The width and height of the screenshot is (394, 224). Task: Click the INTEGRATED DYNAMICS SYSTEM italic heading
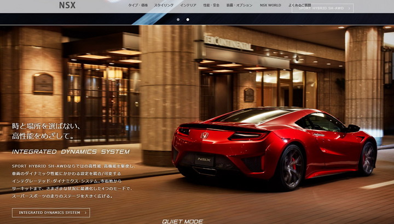pyautogui.click(x=71, y=152)
